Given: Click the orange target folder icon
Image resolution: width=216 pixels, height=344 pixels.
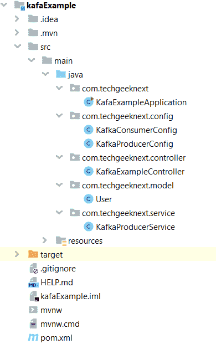Looking at the screenshot, I should tap(33, 254).
